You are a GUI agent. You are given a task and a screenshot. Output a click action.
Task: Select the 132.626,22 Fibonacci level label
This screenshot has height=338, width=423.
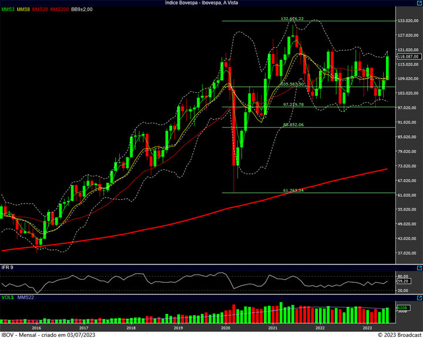[x=293, y=19]
